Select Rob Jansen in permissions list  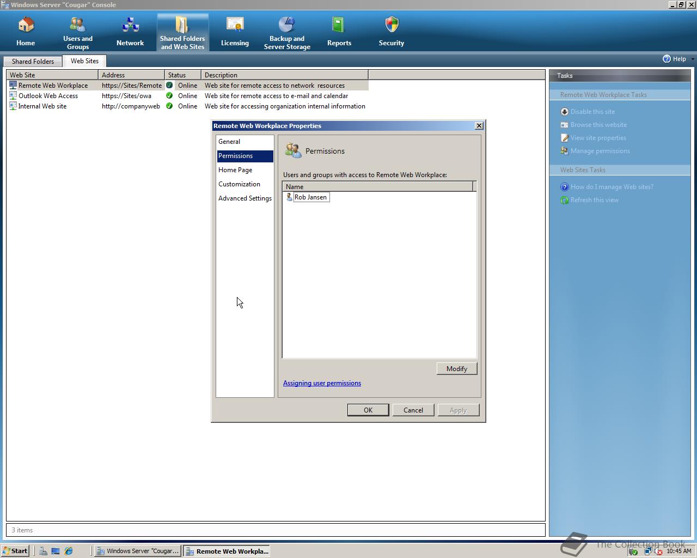pos(310,197)
